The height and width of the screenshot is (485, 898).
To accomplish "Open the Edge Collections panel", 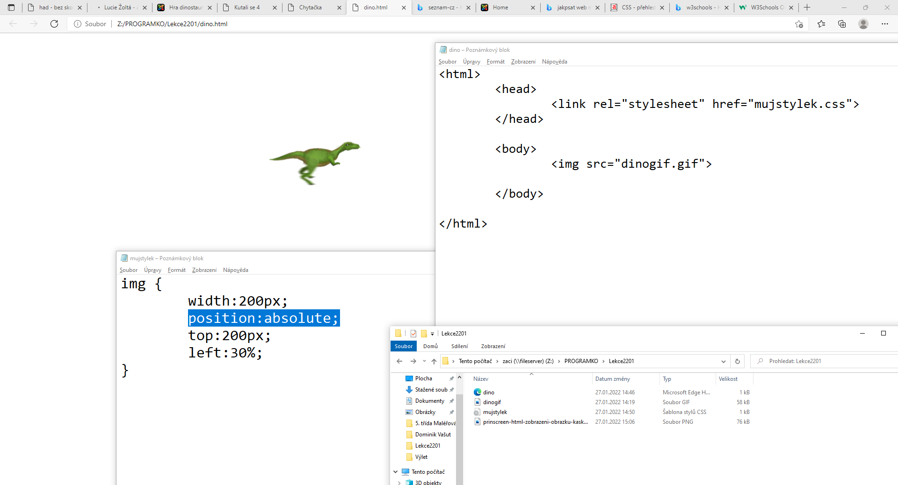I will (x=842, y=24).
